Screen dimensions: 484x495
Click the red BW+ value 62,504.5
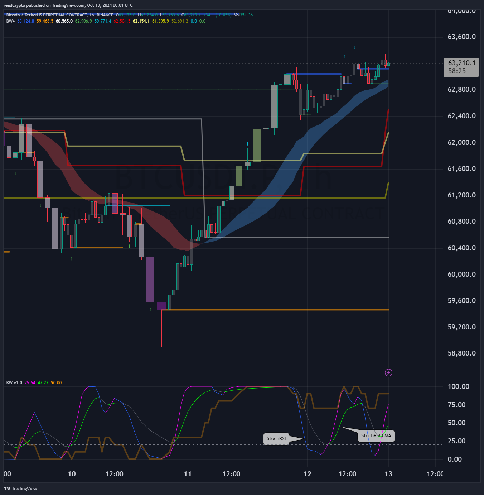(122, 21)
